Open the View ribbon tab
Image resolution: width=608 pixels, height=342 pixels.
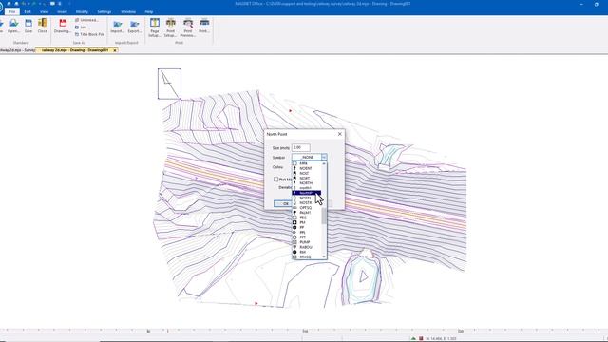coord(44,11)
